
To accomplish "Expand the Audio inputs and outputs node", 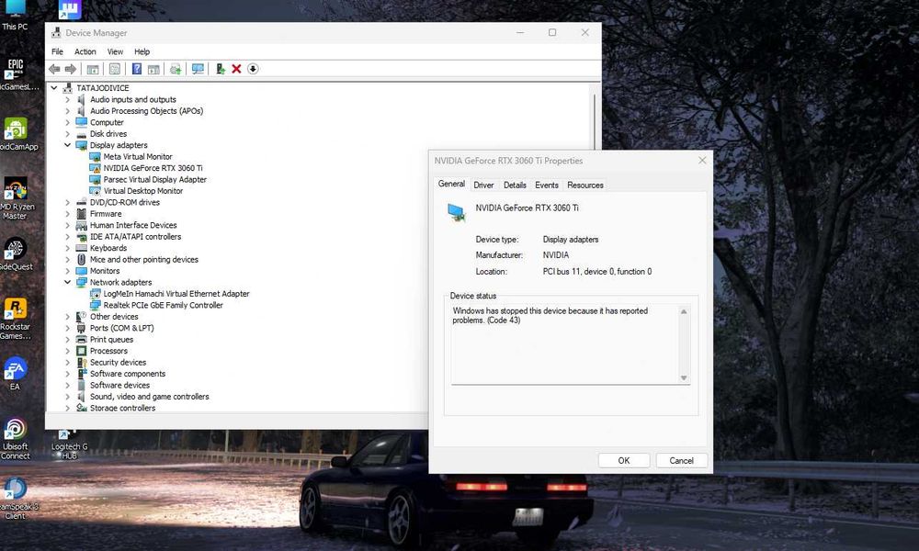I will pos(67,99).
